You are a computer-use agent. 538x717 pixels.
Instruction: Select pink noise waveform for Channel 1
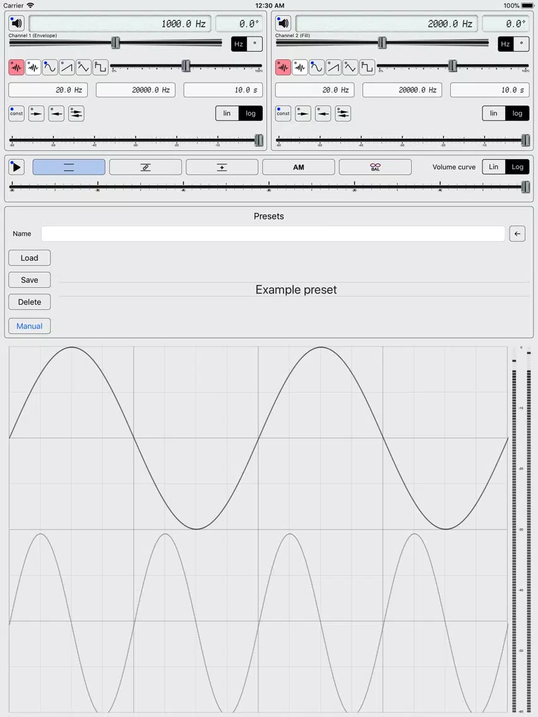pyautogui.click(x=16, y=68)
